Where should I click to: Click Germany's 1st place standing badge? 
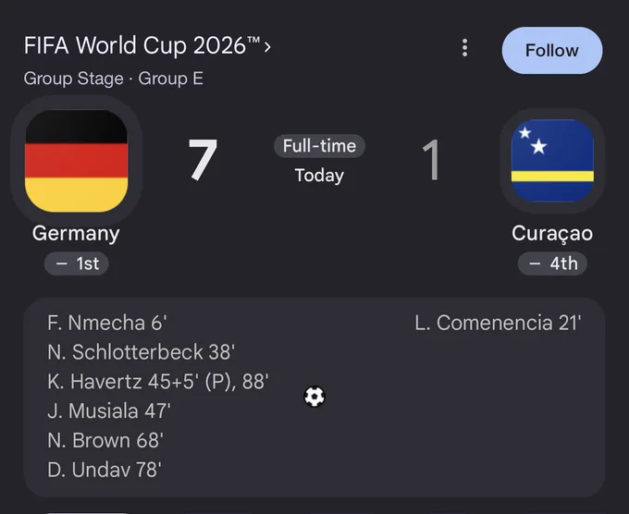(76, 263)
